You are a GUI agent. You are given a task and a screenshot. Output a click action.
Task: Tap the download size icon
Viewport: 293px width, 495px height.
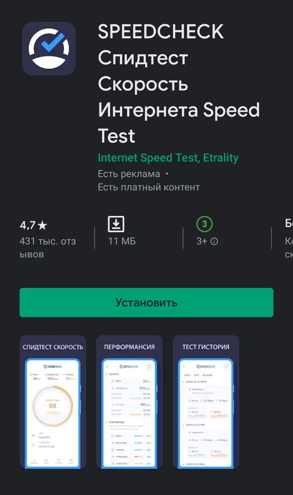click(116, 224)
